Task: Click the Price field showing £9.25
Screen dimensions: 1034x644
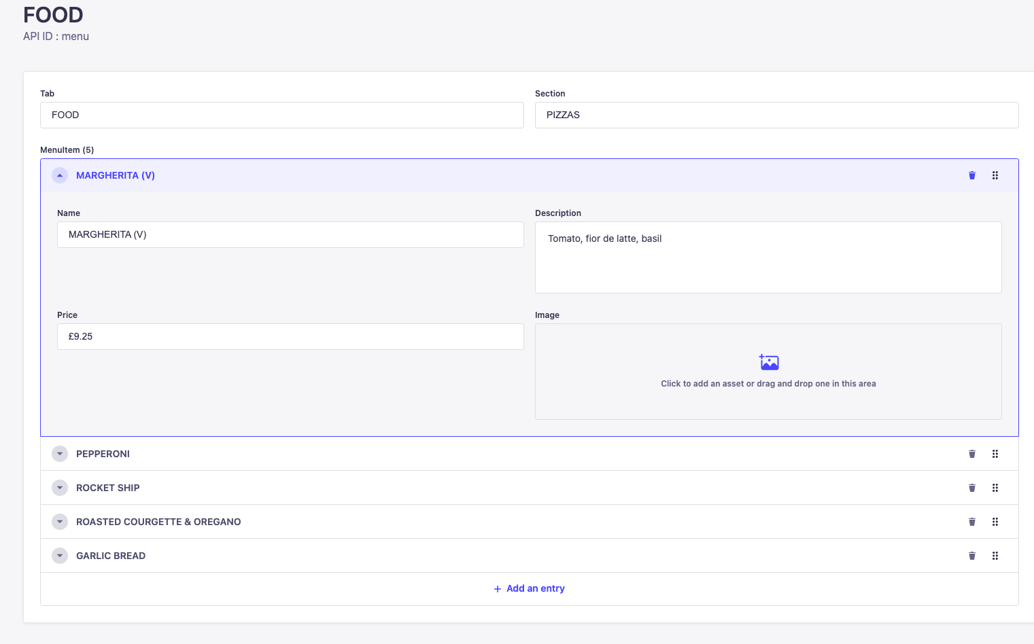Action: tap(290, 336)
